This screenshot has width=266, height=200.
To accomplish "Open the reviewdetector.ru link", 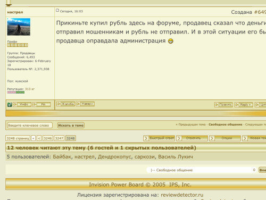I will pyautogui.click(x=182, y=195).
